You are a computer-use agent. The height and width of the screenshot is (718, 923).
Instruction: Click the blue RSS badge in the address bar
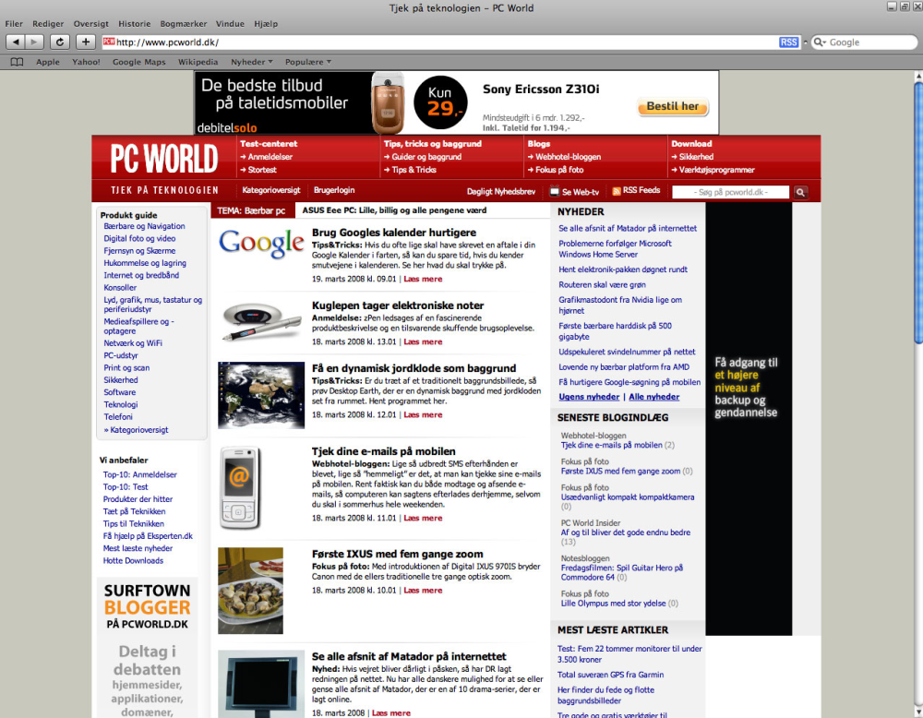click(x=788, y=42)
